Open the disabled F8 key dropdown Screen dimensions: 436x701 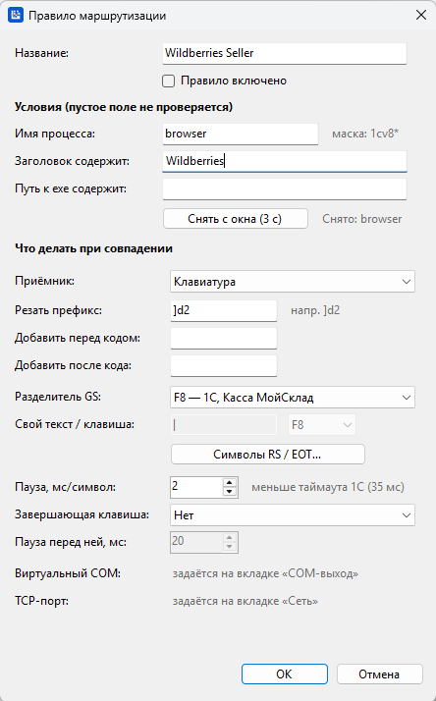[321, 425]
